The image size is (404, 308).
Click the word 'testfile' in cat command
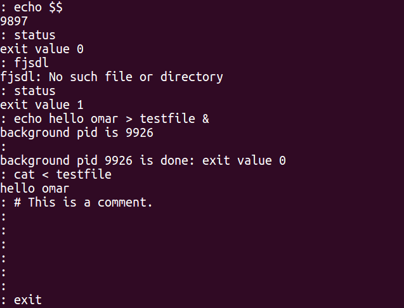click(84, 175)
